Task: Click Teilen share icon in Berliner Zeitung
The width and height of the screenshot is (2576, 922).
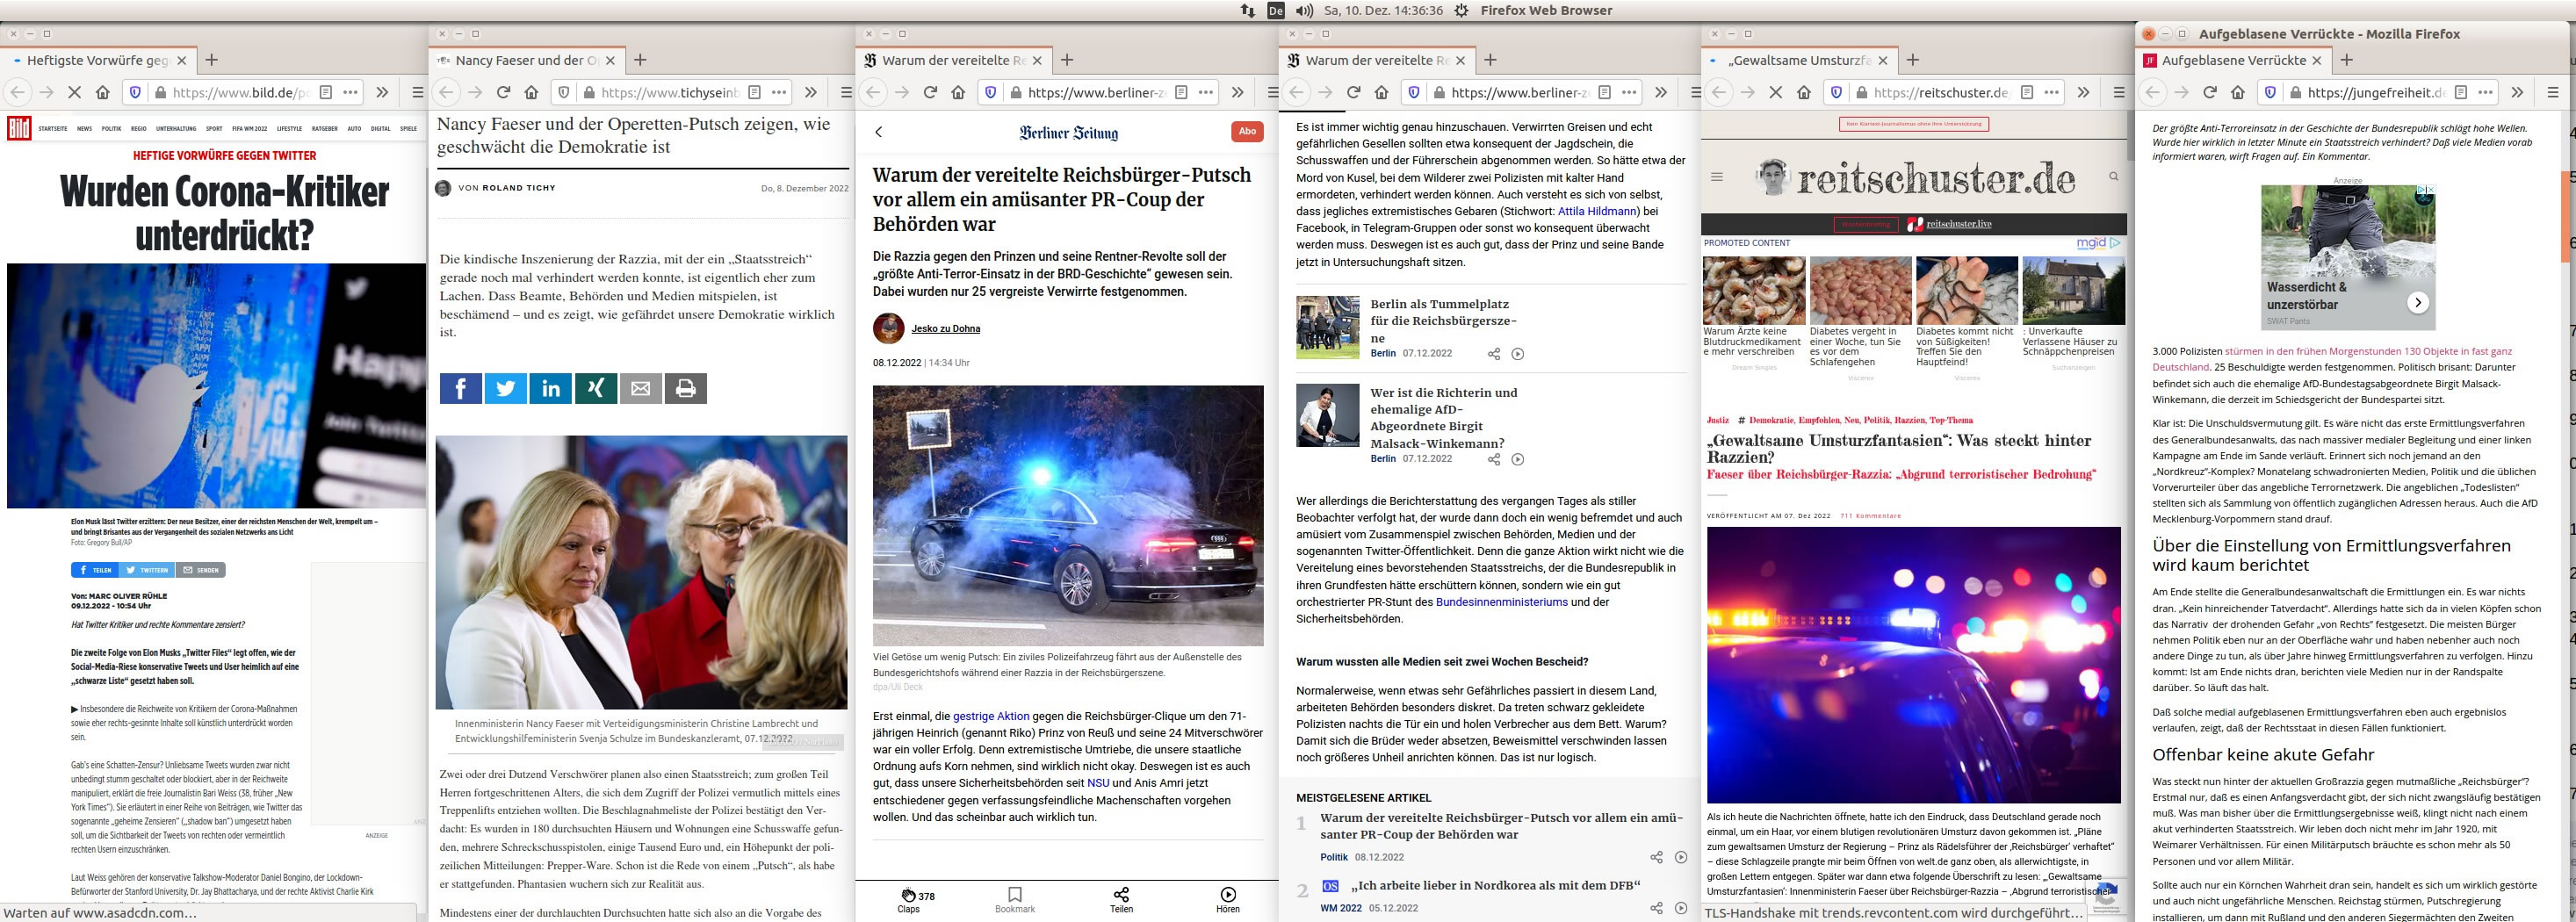Action: tap(1121, 894)
